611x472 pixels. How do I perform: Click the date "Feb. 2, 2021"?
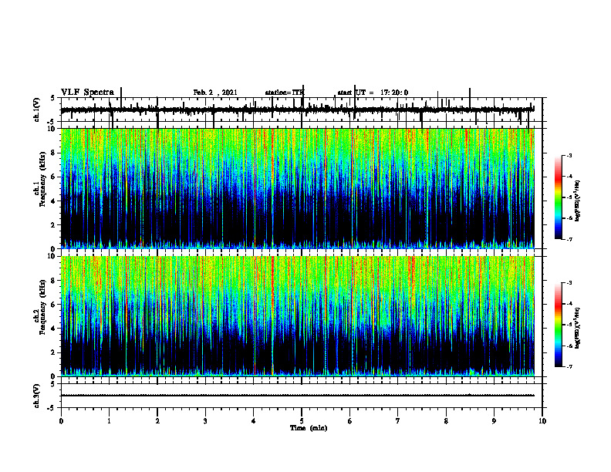pyautogui.click(x=215, y=93)
